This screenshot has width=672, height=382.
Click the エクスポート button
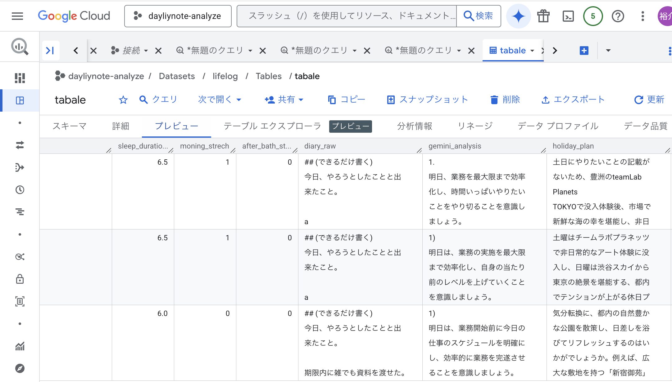tap(573, 100)
